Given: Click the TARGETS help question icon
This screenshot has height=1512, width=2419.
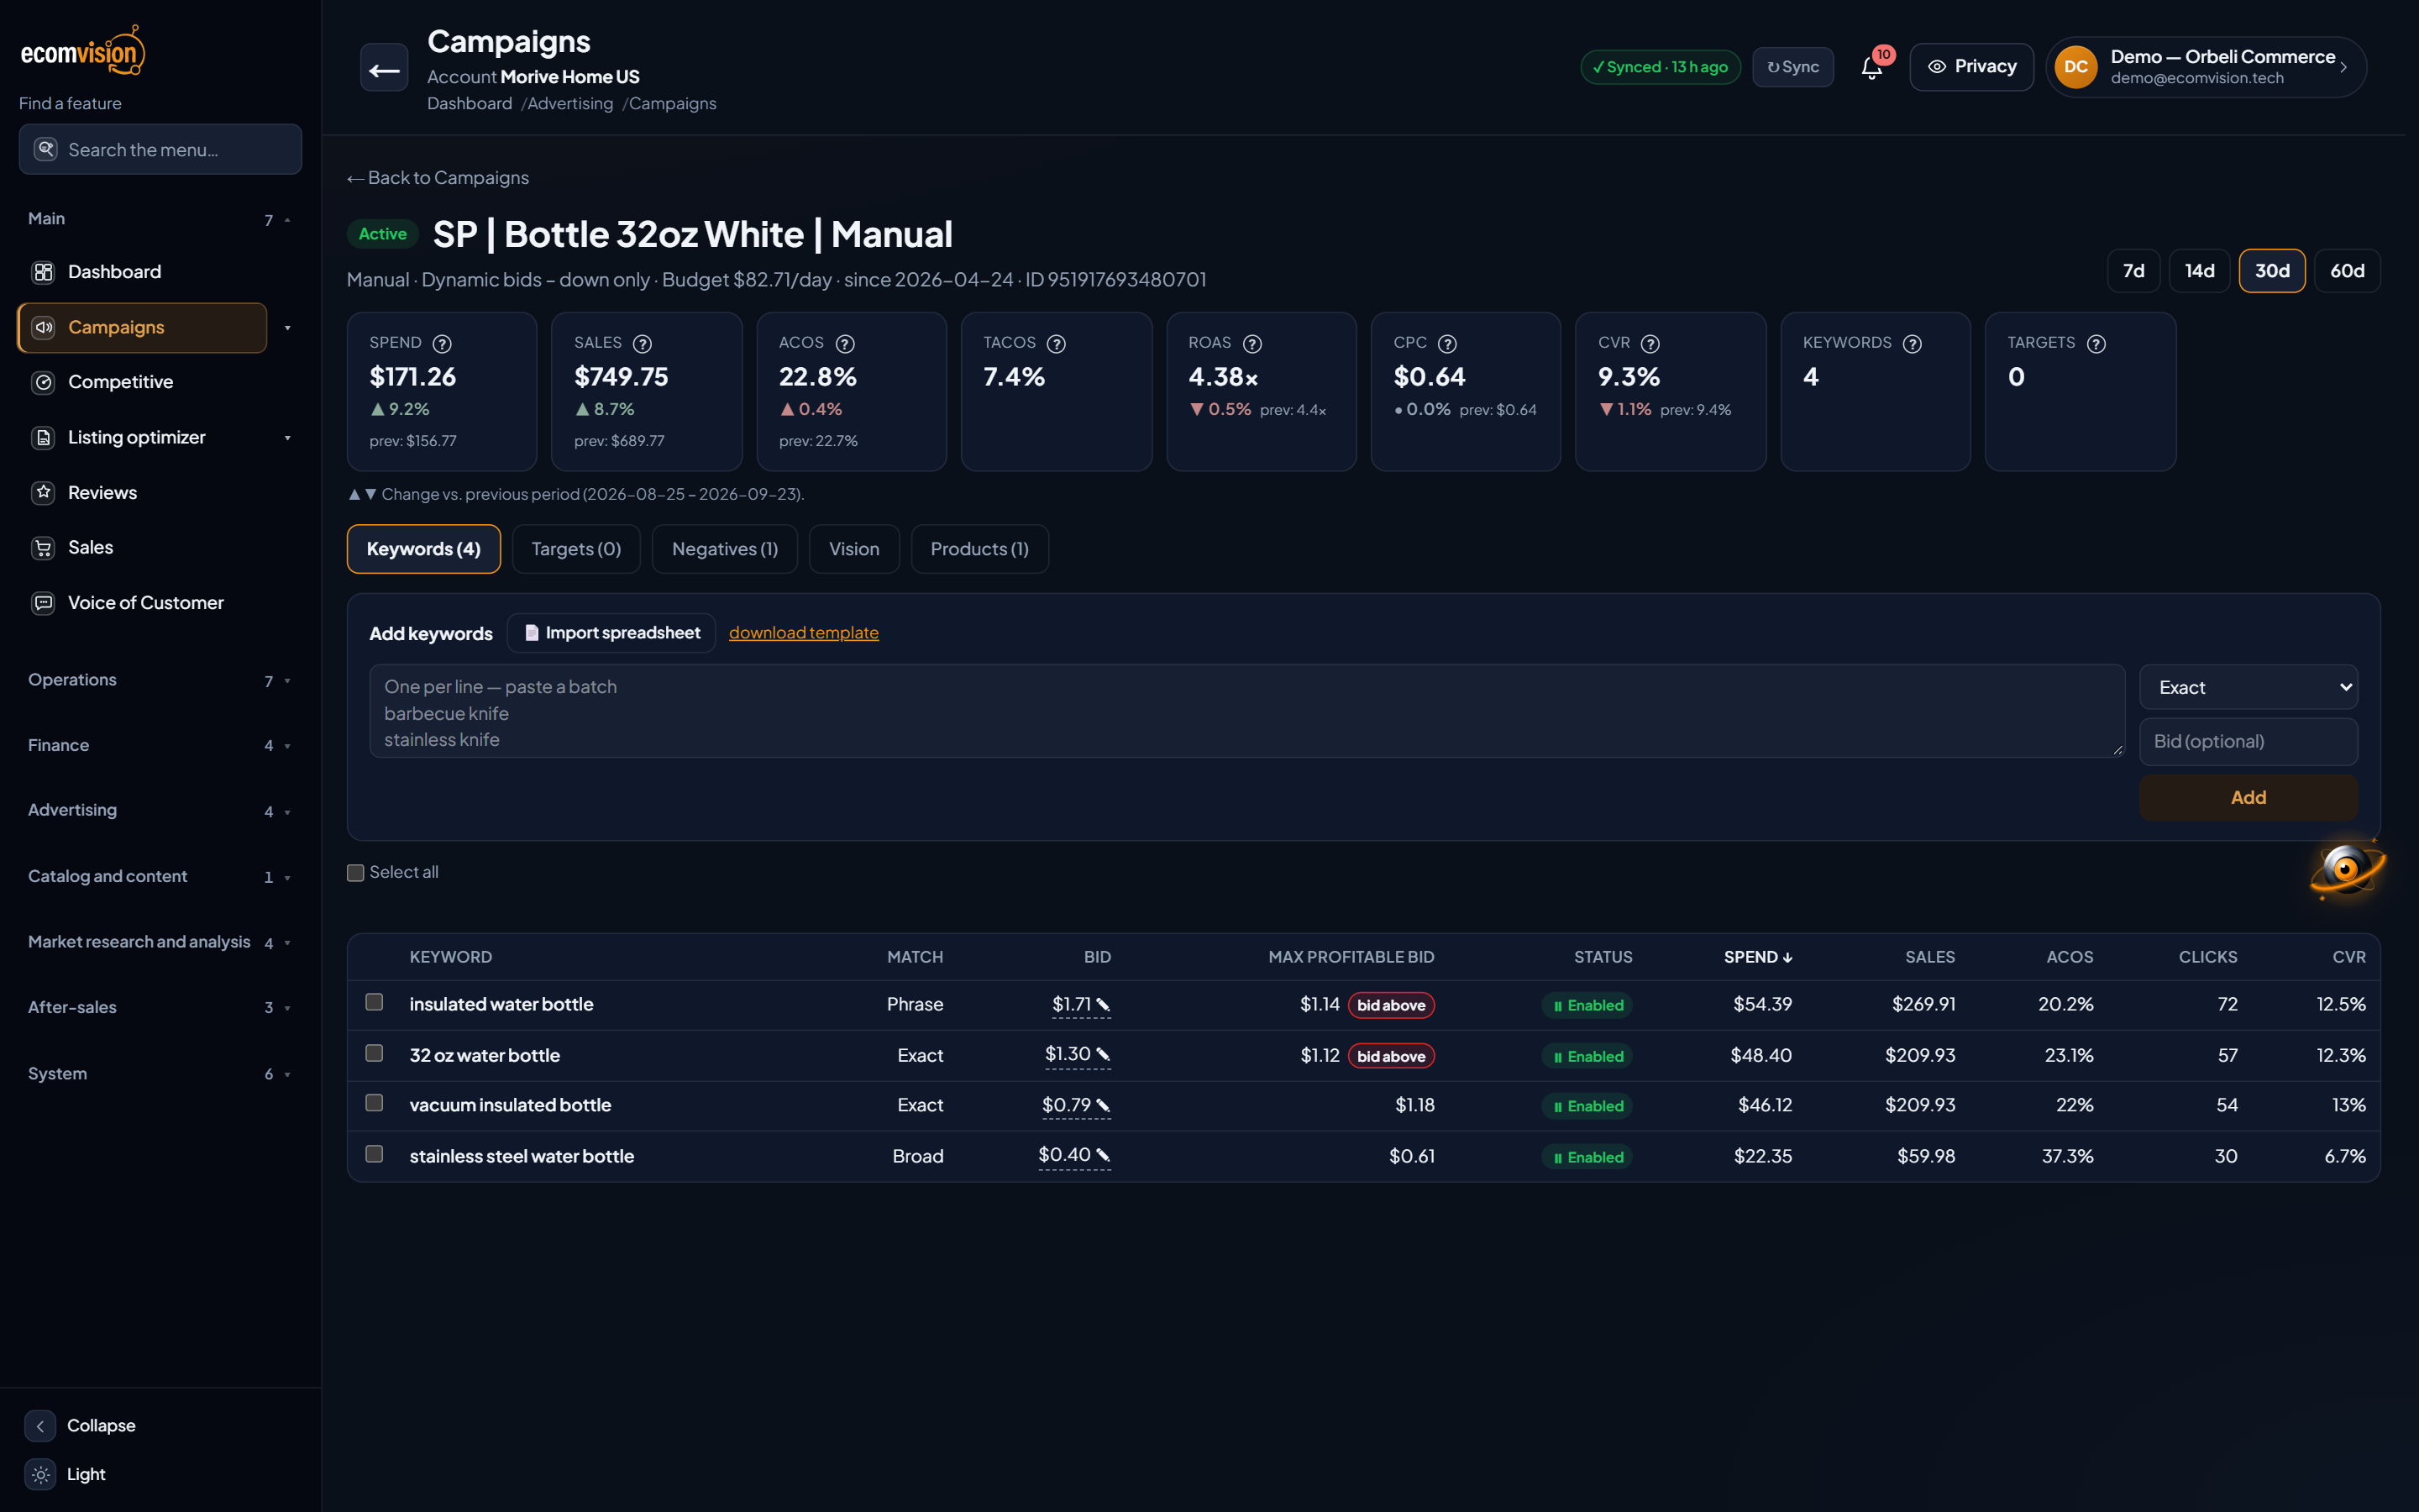Looking at the screenshot, I should point(2096,343).
